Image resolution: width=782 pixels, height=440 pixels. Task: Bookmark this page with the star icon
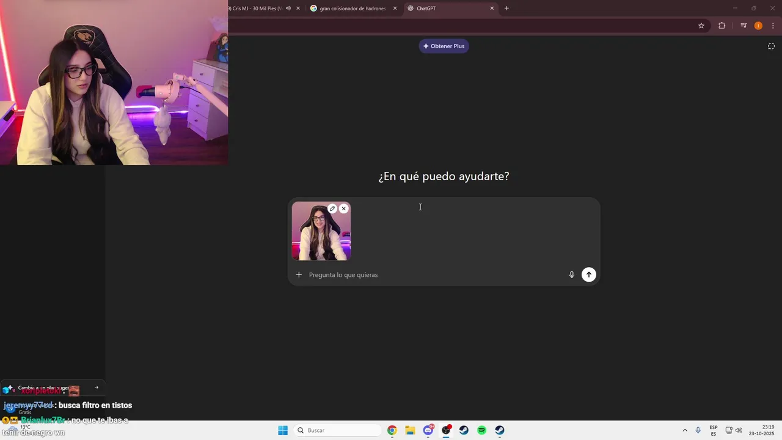point(701,26)
